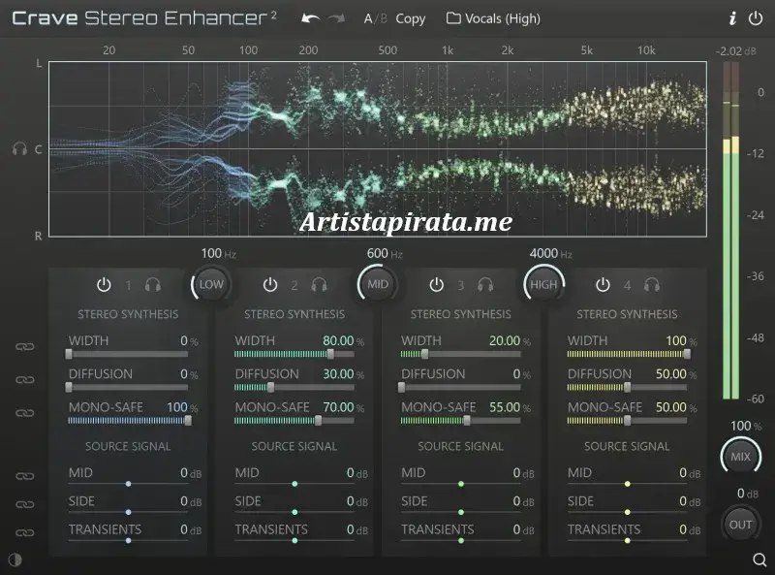Click the redo arrow icon

pyautogui.click(x=336, y=18)
